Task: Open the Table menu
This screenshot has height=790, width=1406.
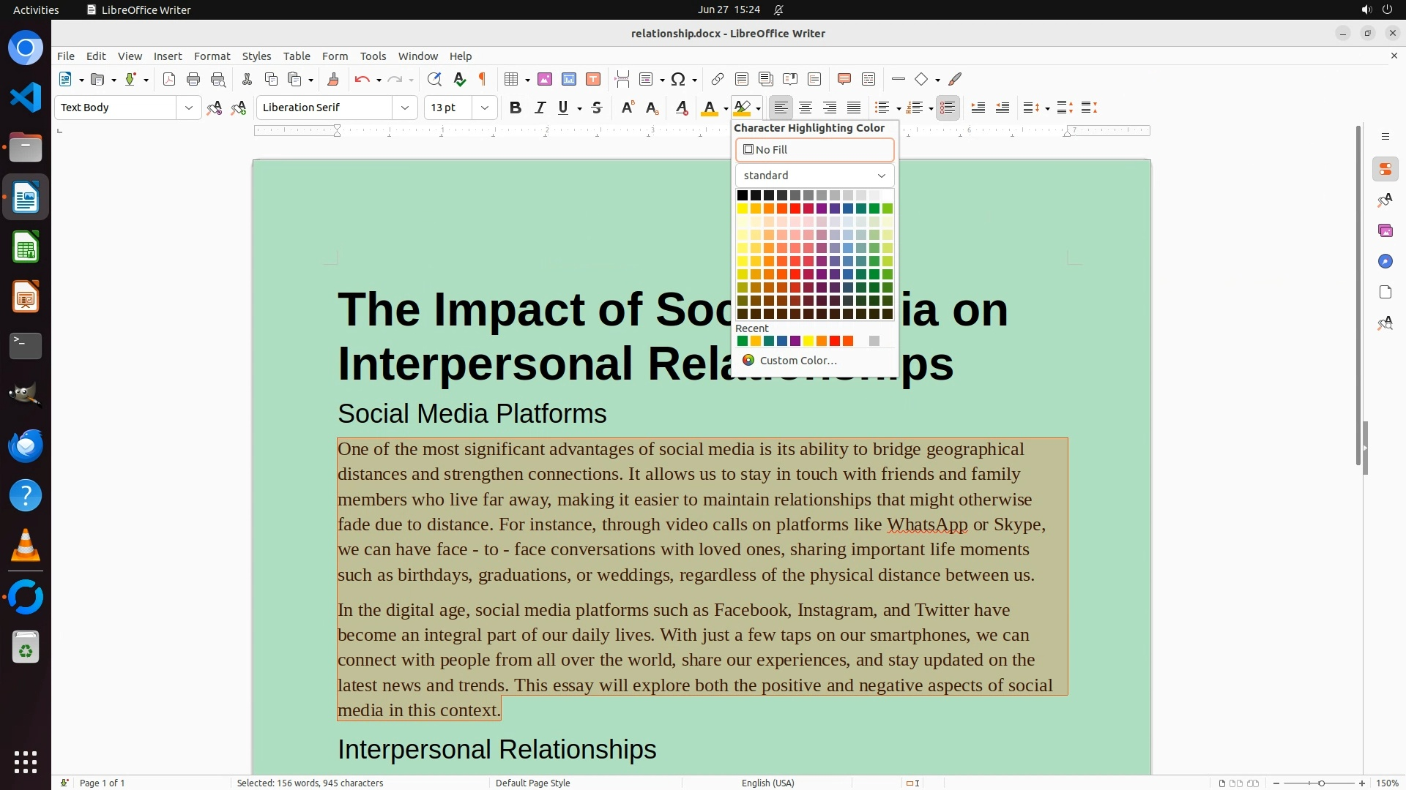Action: [x=297, y=56]
